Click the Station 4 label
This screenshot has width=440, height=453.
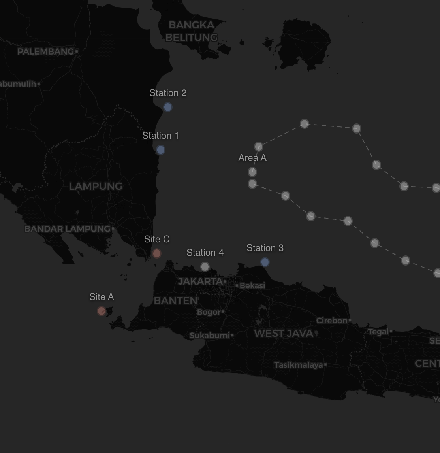click(x=205, y=253)
